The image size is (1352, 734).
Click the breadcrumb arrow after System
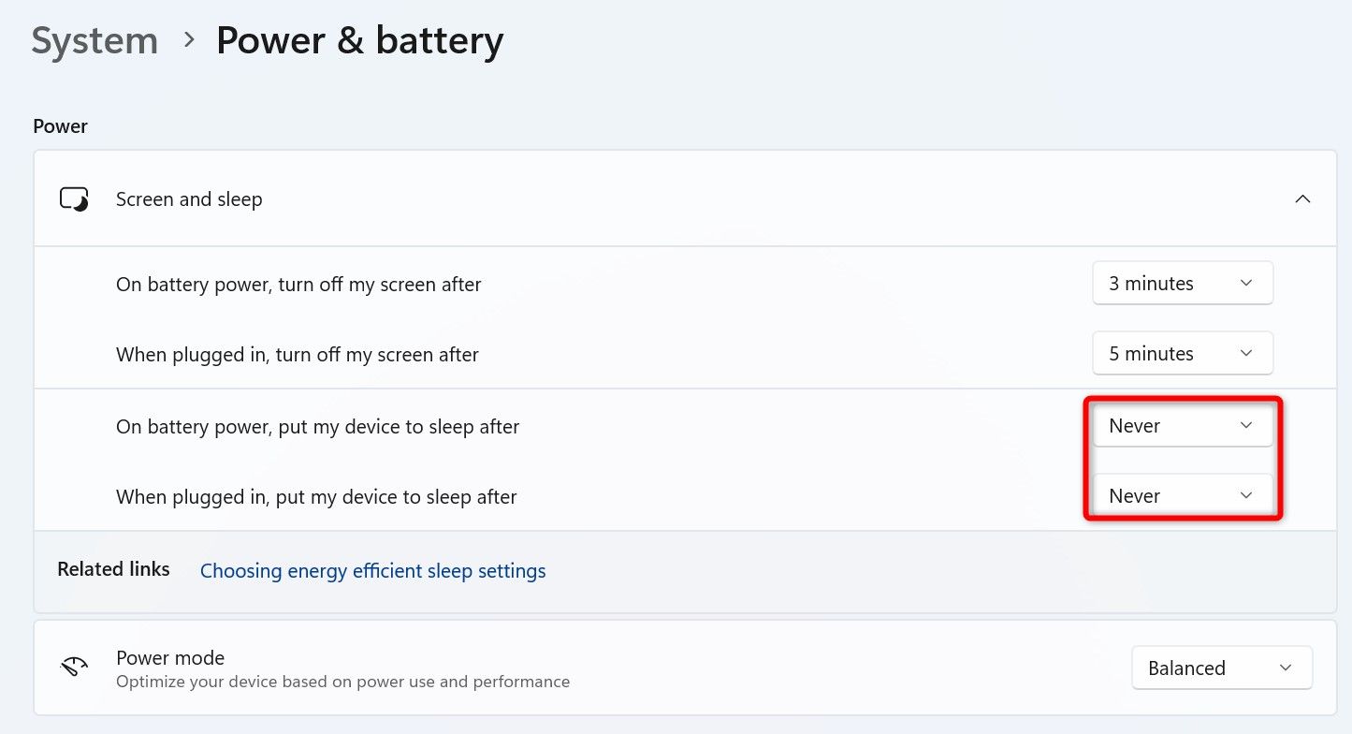pyautogui.click(x=190, y=40)
